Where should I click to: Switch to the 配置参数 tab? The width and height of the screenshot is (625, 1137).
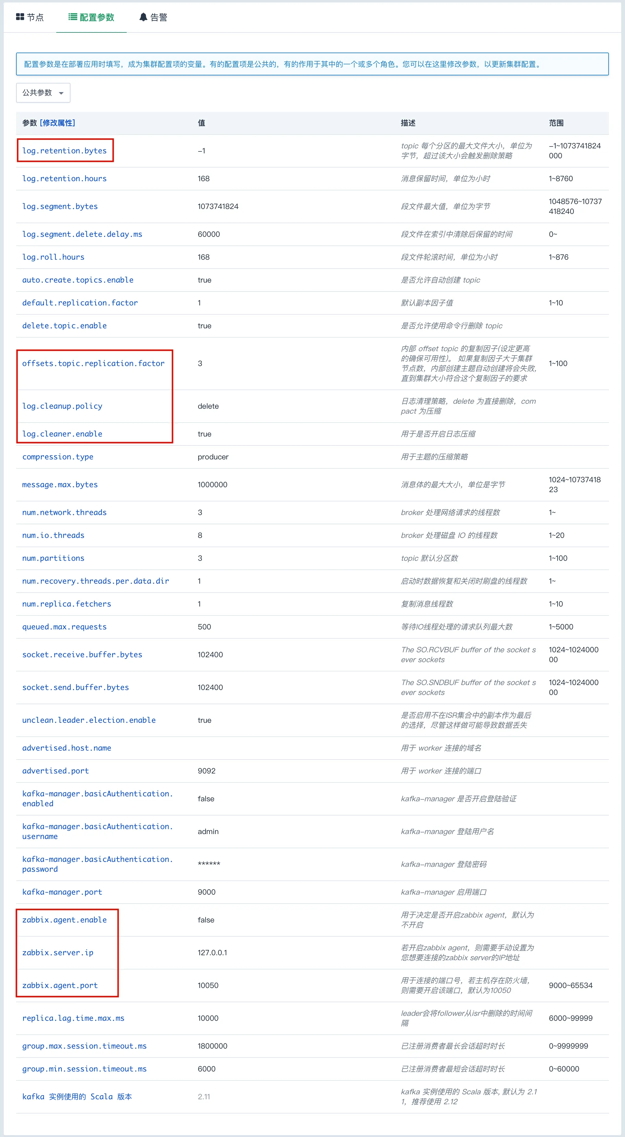click(x=91, y=17)
